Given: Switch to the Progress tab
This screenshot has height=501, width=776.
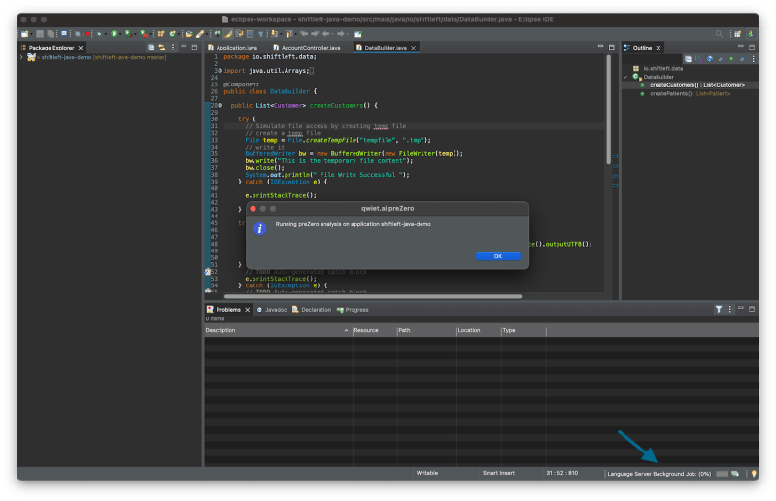Looking at the screenshot, I should coord(353,309).
